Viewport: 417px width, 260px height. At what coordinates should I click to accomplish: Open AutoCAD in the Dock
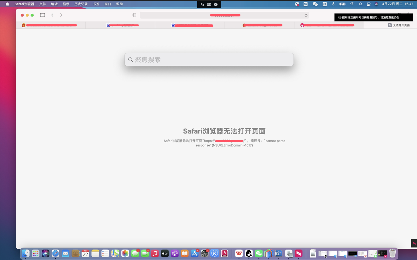tap(225, 253)
